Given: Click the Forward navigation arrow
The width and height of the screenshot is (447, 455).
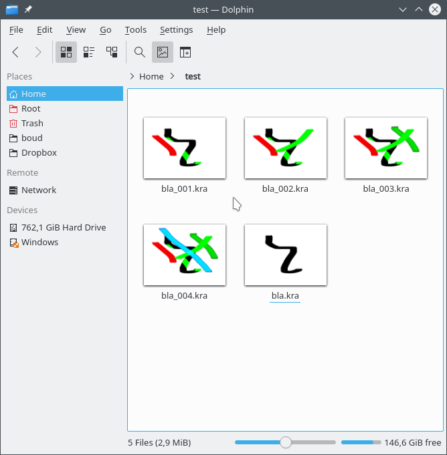Looking at the screenshot, I should 38,52.
